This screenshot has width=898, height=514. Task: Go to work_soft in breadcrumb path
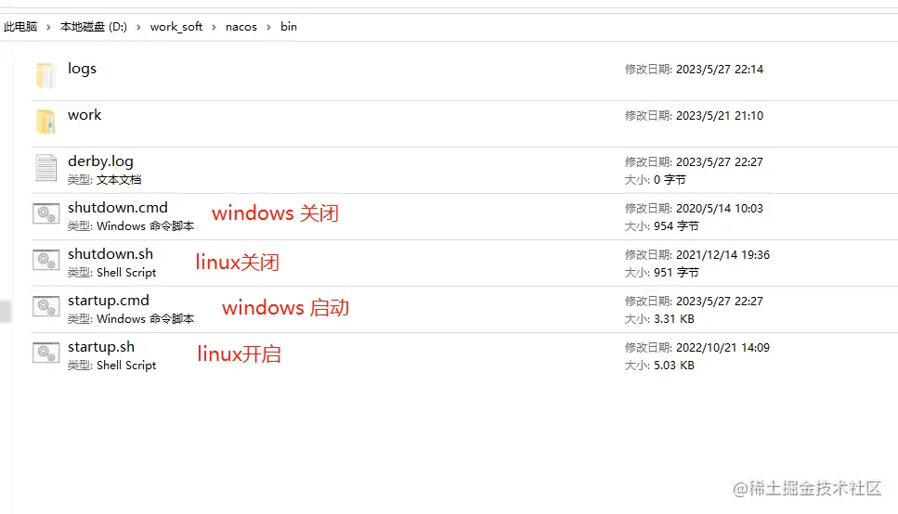[x=176, y=27]
